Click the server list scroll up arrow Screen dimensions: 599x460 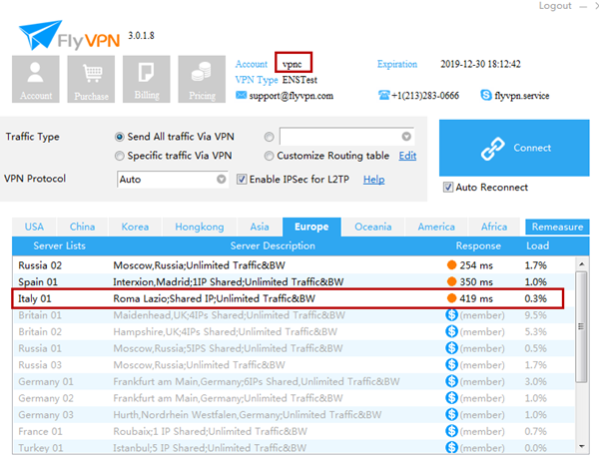(x=581, y=263)
